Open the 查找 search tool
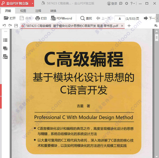The image size is (159, 158). 86,18
